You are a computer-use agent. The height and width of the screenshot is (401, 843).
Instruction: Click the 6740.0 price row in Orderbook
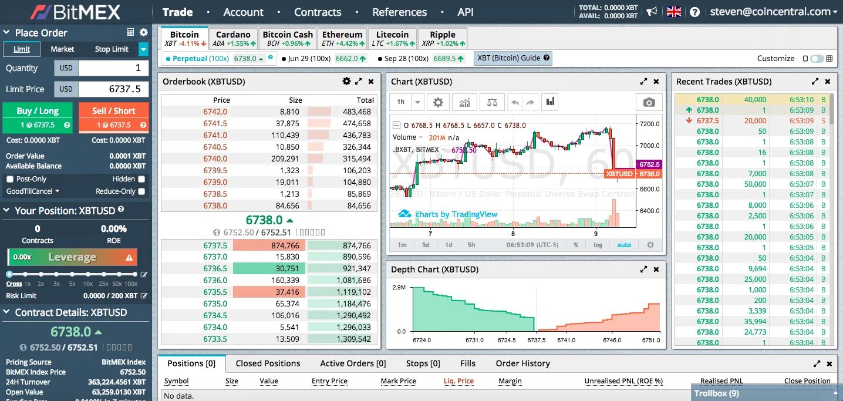tap(270, 159)
